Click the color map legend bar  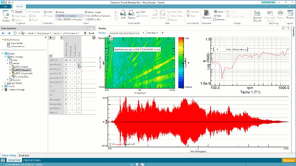pos(181,63)
